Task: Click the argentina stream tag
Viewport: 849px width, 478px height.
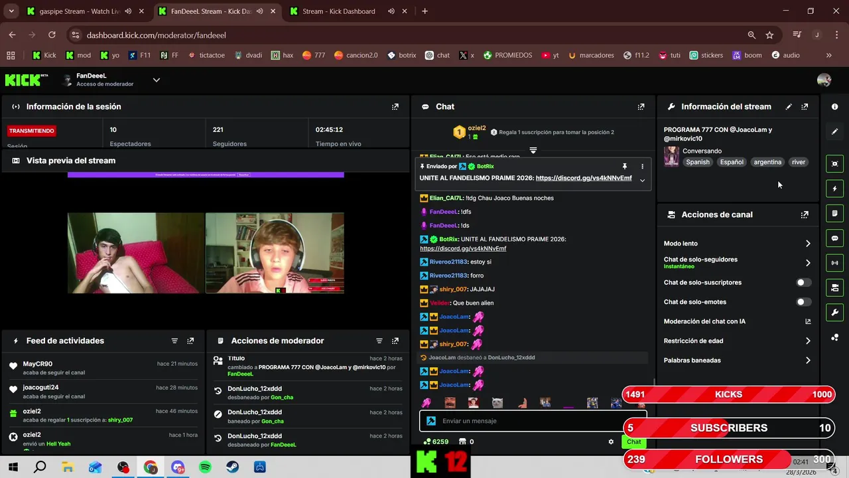Action: [767, 162]
